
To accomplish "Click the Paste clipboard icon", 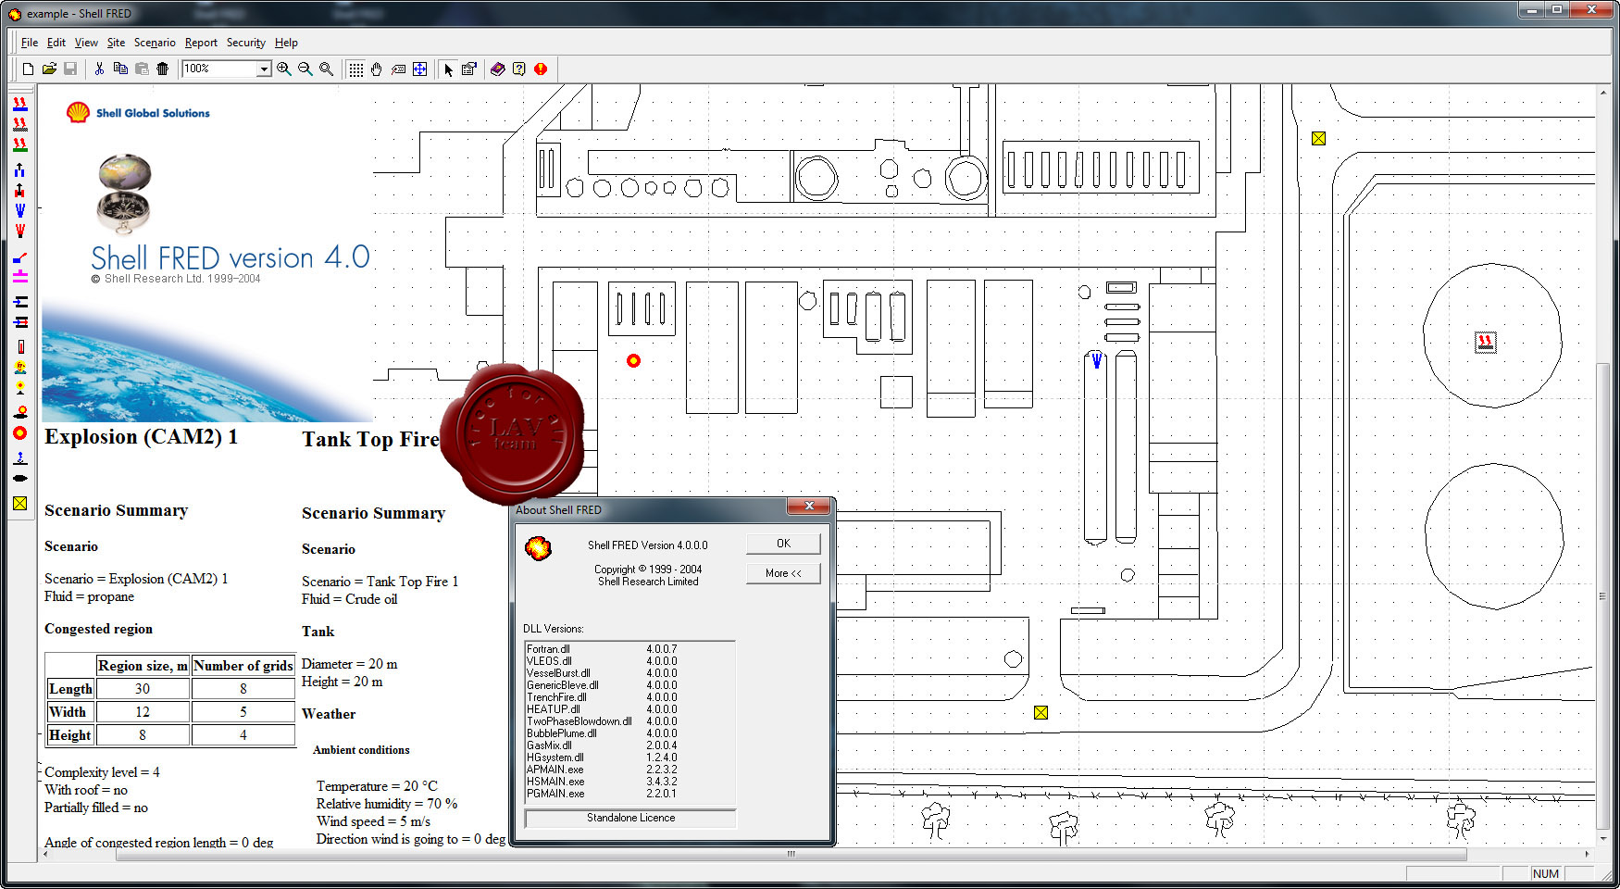I will [x=142, y=69].
